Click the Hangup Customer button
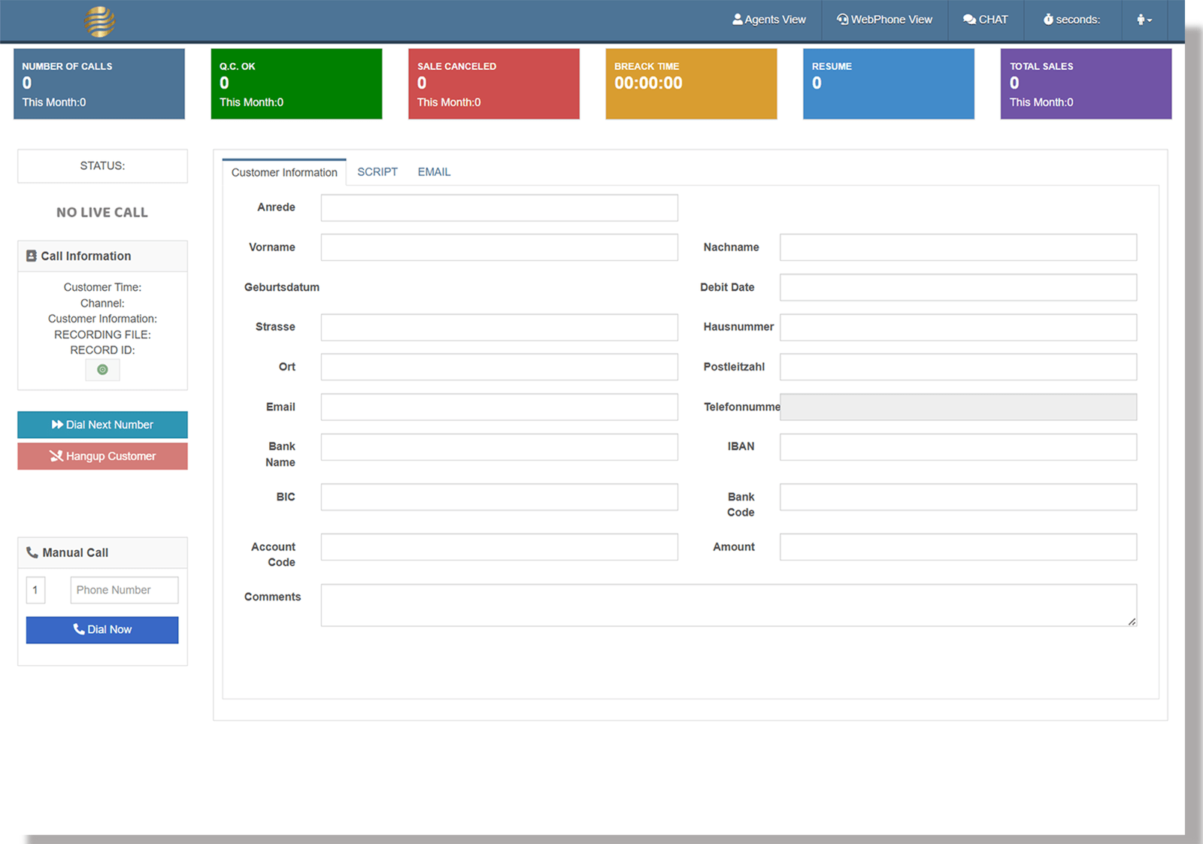The height and width of the screenshot is (844, 1203). pyautogui.click(x=102, y=456)
